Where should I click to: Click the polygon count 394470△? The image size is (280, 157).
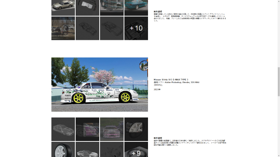pyautogui.click(x=158, y=85)
